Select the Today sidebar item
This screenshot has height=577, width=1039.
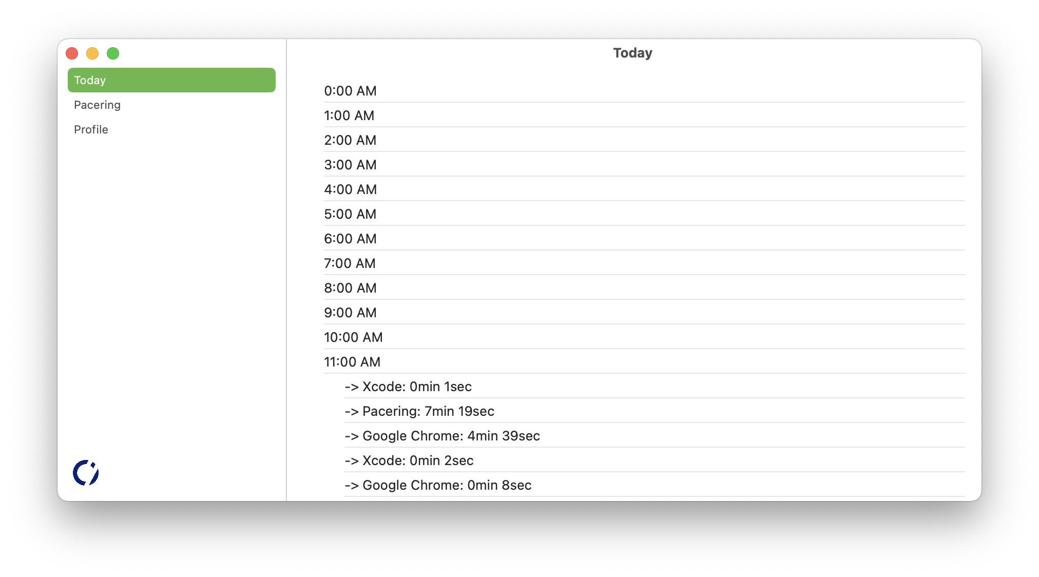pyautogui.click(x=171, y=80)
